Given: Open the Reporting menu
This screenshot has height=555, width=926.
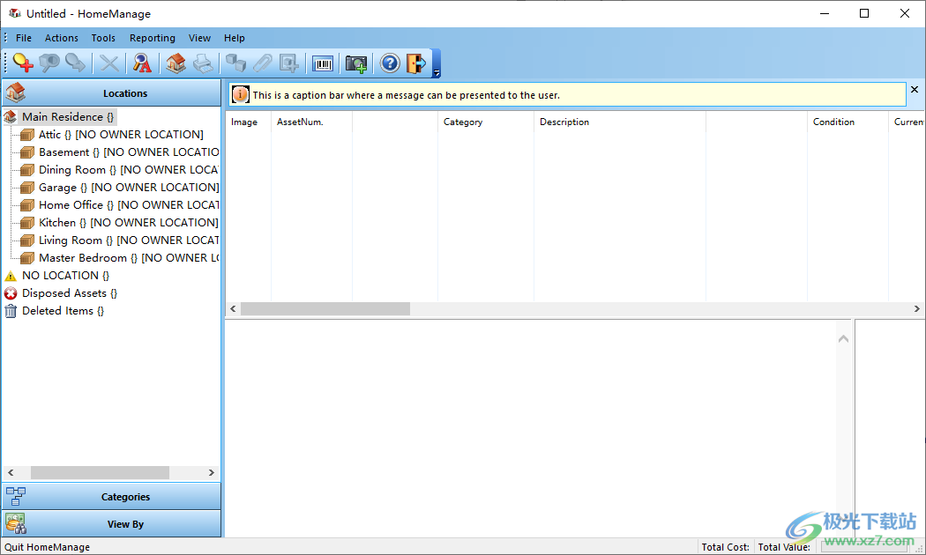Looking at the screenshot, I should [152, 38].
